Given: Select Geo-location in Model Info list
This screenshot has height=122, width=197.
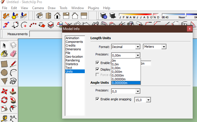Looking at the screenshot, I should tap(75, 57).
